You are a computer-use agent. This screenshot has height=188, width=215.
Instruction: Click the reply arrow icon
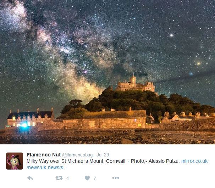point(30,178)
